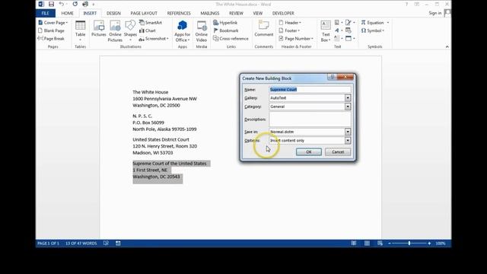The width and height of the screenshot is (487, 274).
Task: Click the Undo arrow icon
Action: click(61, 4)
